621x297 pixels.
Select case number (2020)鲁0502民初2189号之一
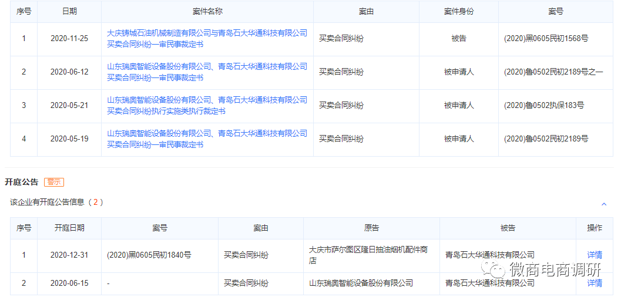553,72
